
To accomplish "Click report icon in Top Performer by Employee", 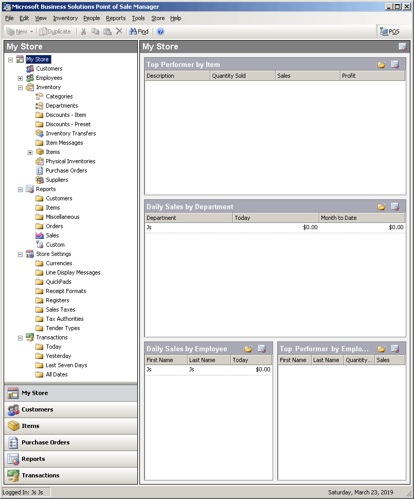I will coord(395,349).
